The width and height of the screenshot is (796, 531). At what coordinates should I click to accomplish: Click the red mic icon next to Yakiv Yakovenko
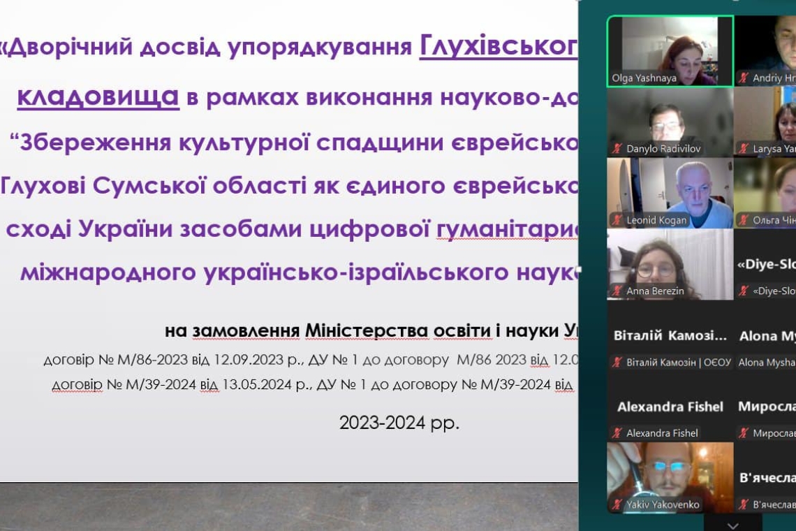pos(617,504)
